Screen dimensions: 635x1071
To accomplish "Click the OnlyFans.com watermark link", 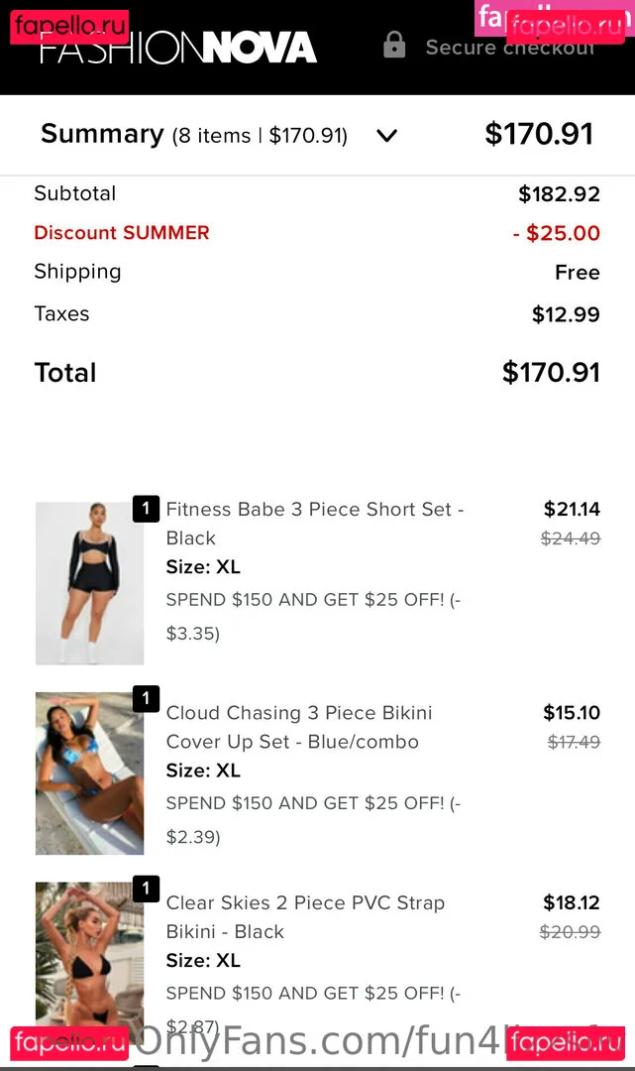I will tap(317, 1039).
